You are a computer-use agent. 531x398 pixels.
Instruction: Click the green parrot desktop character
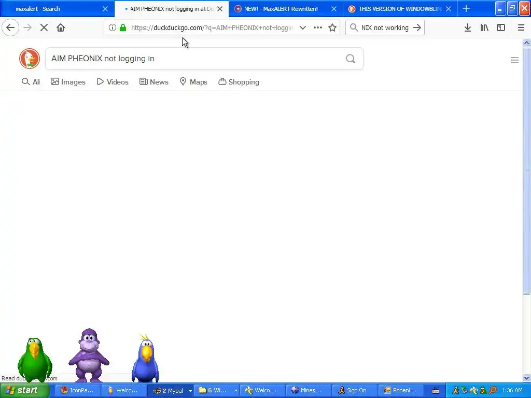tap(35, 360)
